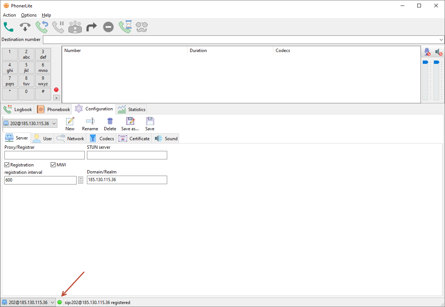Switch to the Codecs tab

coord(102,138)
